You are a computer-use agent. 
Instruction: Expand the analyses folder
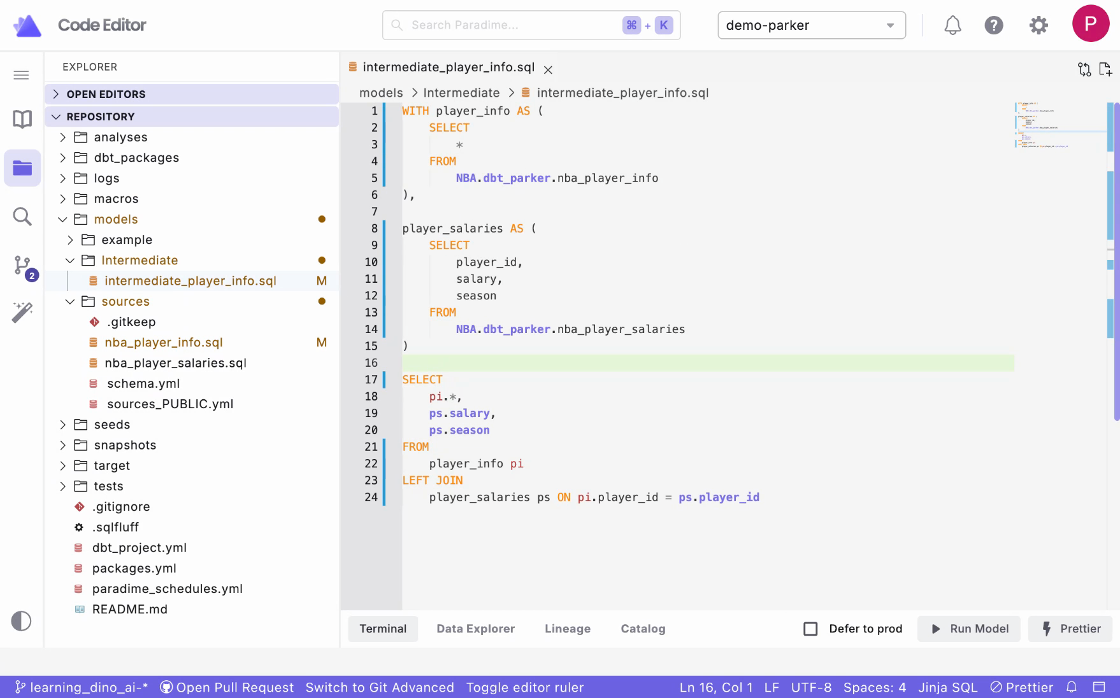(x=192, y=137)
